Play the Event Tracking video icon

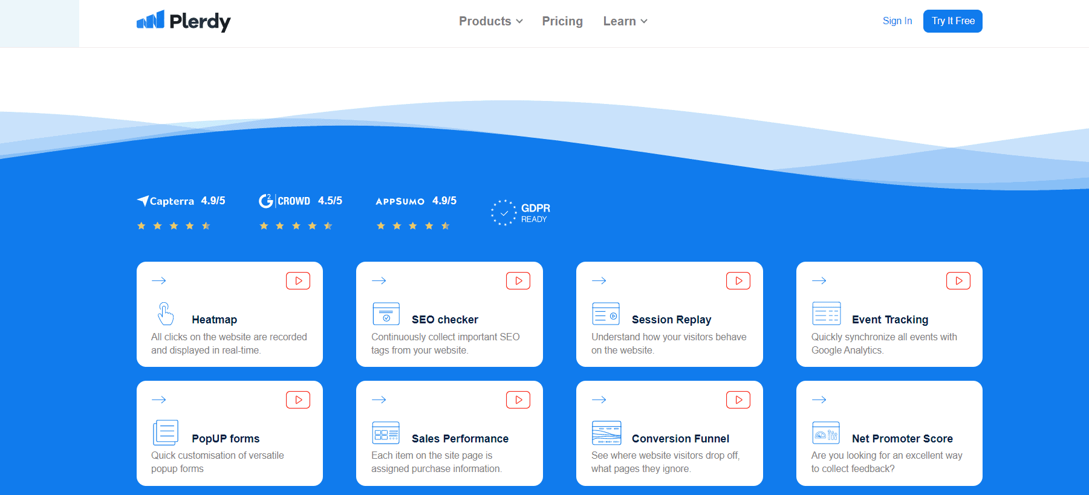point(958,281)
